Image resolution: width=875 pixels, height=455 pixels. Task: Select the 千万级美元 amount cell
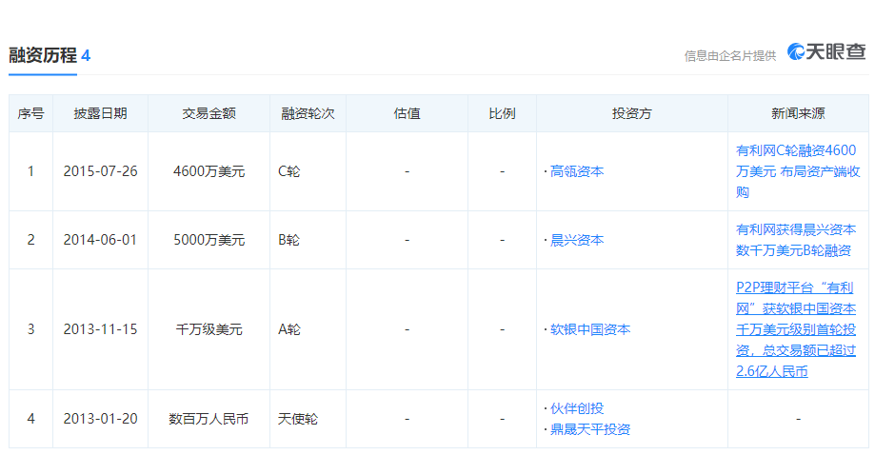209,329
